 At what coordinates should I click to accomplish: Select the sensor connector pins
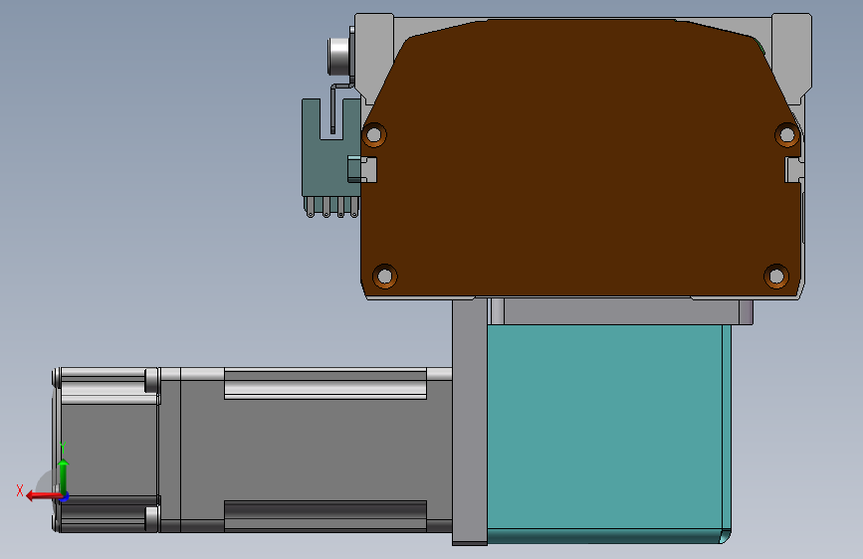point(331,207)
